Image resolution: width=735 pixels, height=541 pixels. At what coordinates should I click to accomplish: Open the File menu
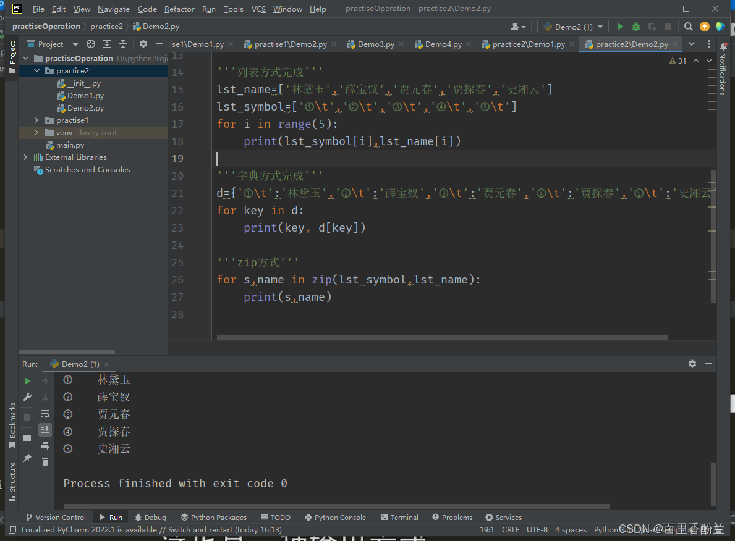click(38, 9)
